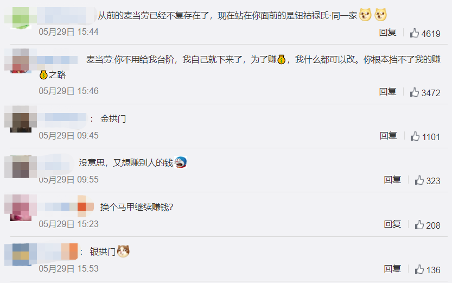Viewport: 452px width, 283px height.
Task: Open the 05月29日 09:45 timestamp
Action: (x=68, y=136)
